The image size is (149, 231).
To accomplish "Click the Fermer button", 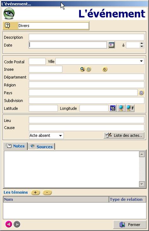I will coord(130,225).
